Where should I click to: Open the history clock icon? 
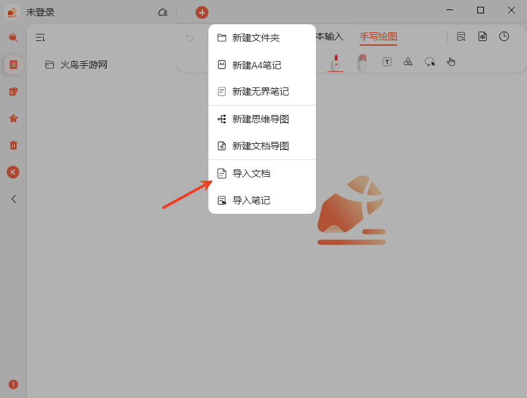(x=504, y=36)
